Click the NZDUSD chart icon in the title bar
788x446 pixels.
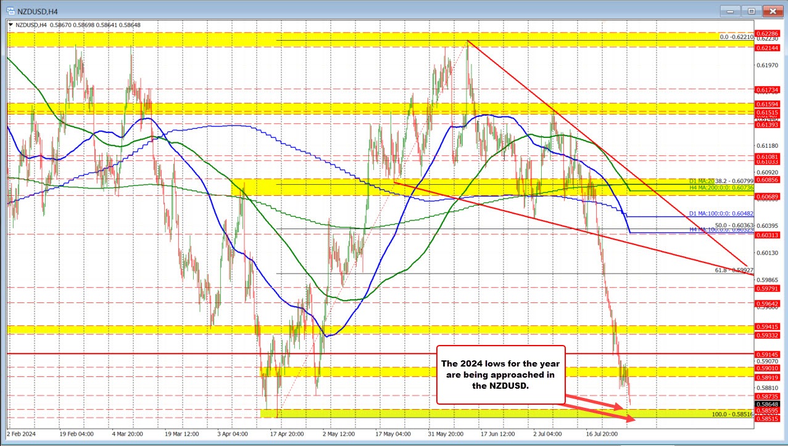point(11,10)
